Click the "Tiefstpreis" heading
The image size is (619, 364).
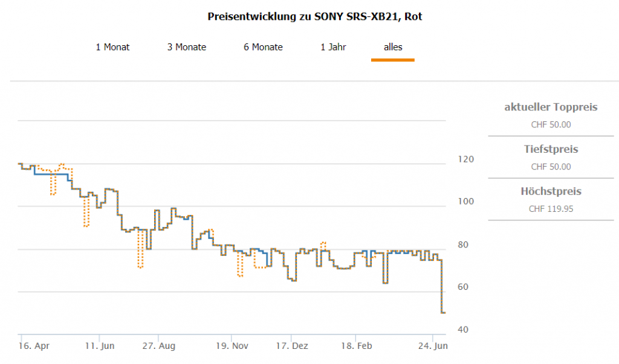(x=551, y=149)
